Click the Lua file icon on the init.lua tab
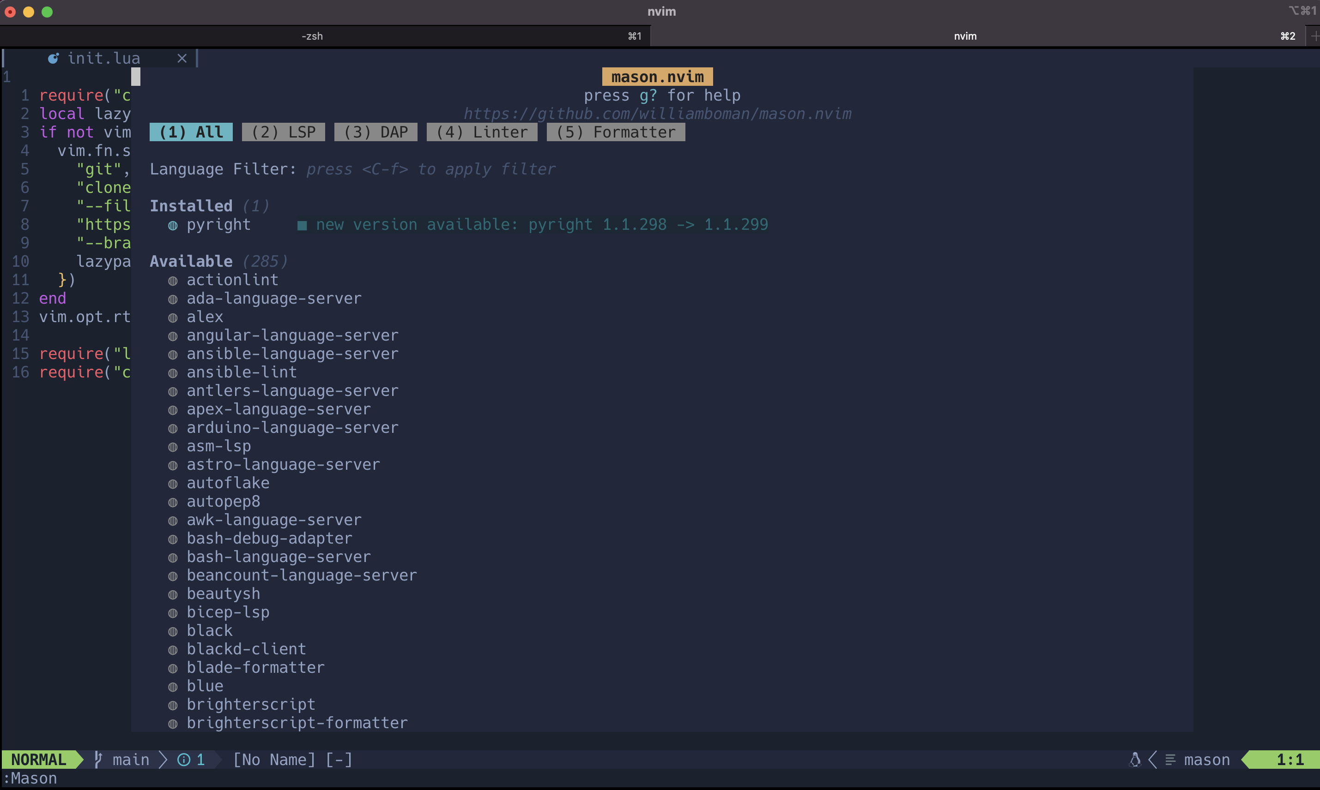The height and width of the screenshot is (790, 1320). (x=53, y=58)
